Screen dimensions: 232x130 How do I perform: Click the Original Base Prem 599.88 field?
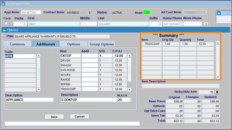click(x=174, y=101)
